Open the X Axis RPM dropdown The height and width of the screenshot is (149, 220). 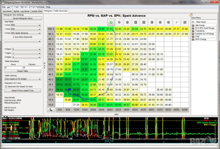26,25
